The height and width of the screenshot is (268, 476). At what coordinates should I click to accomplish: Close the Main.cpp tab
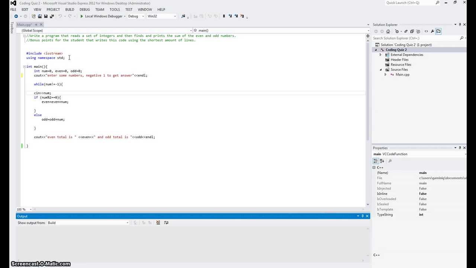coord(41,25)
